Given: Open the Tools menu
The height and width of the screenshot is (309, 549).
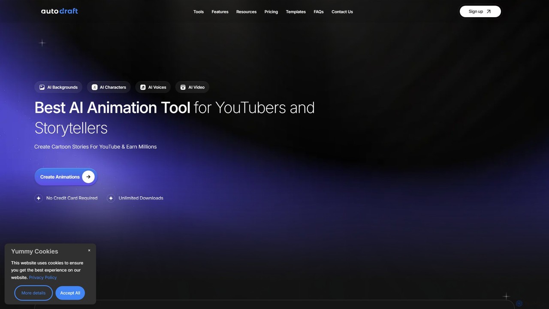Looking at the screenshot, I should (x=199, y=12).
